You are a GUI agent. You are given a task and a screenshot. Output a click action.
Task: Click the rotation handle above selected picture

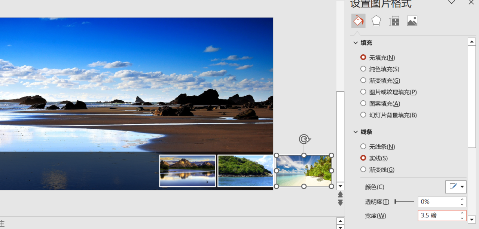(304, 140)
